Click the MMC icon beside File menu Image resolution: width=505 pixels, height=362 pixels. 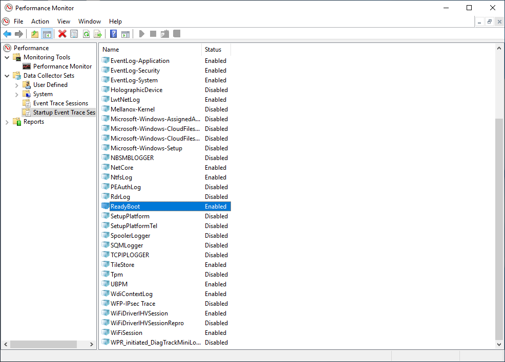coord(6,21)
